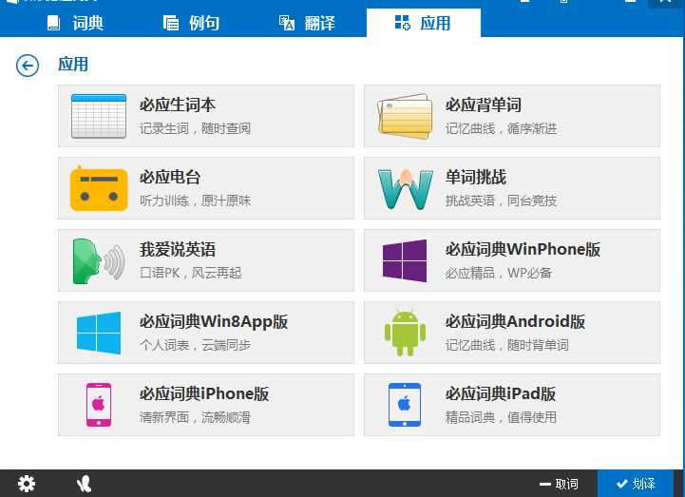Click the 精品词典，值得使用 description

501,417
